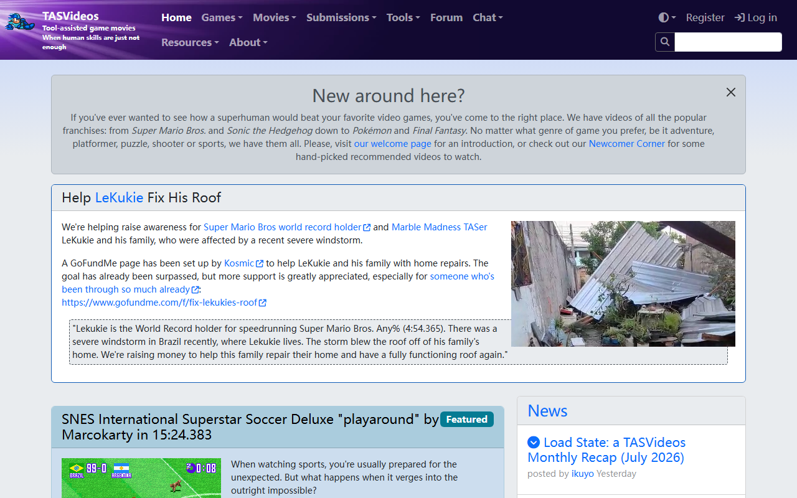Viewport: 797px width, 498px height.
Task: Click the TASVideos mascot logo icon
Action: tap(21, 22)
